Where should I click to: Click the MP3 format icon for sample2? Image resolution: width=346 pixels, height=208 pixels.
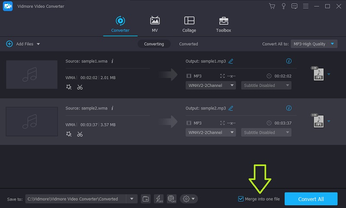[318, 120]
